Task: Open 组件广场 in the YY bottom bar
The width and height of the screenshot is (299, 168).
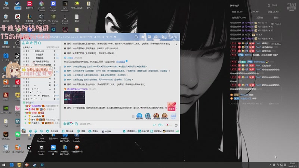Action: coord(144,131)
